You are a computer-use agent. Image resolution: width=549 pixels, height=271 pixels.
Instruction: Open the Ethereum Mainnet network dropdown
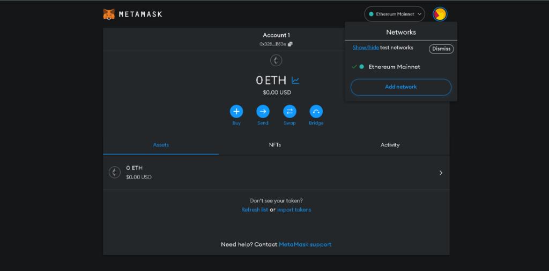[x=394, y=14]
